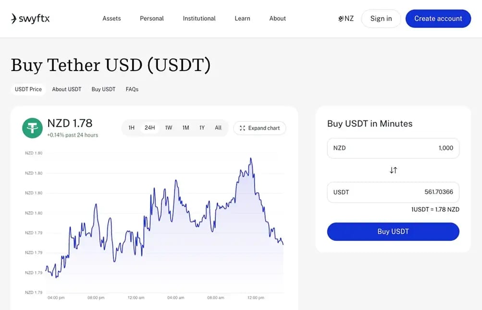Screen dimensions: 482x310
Task: Select the 1H chart range
Action: coord(132,128)
